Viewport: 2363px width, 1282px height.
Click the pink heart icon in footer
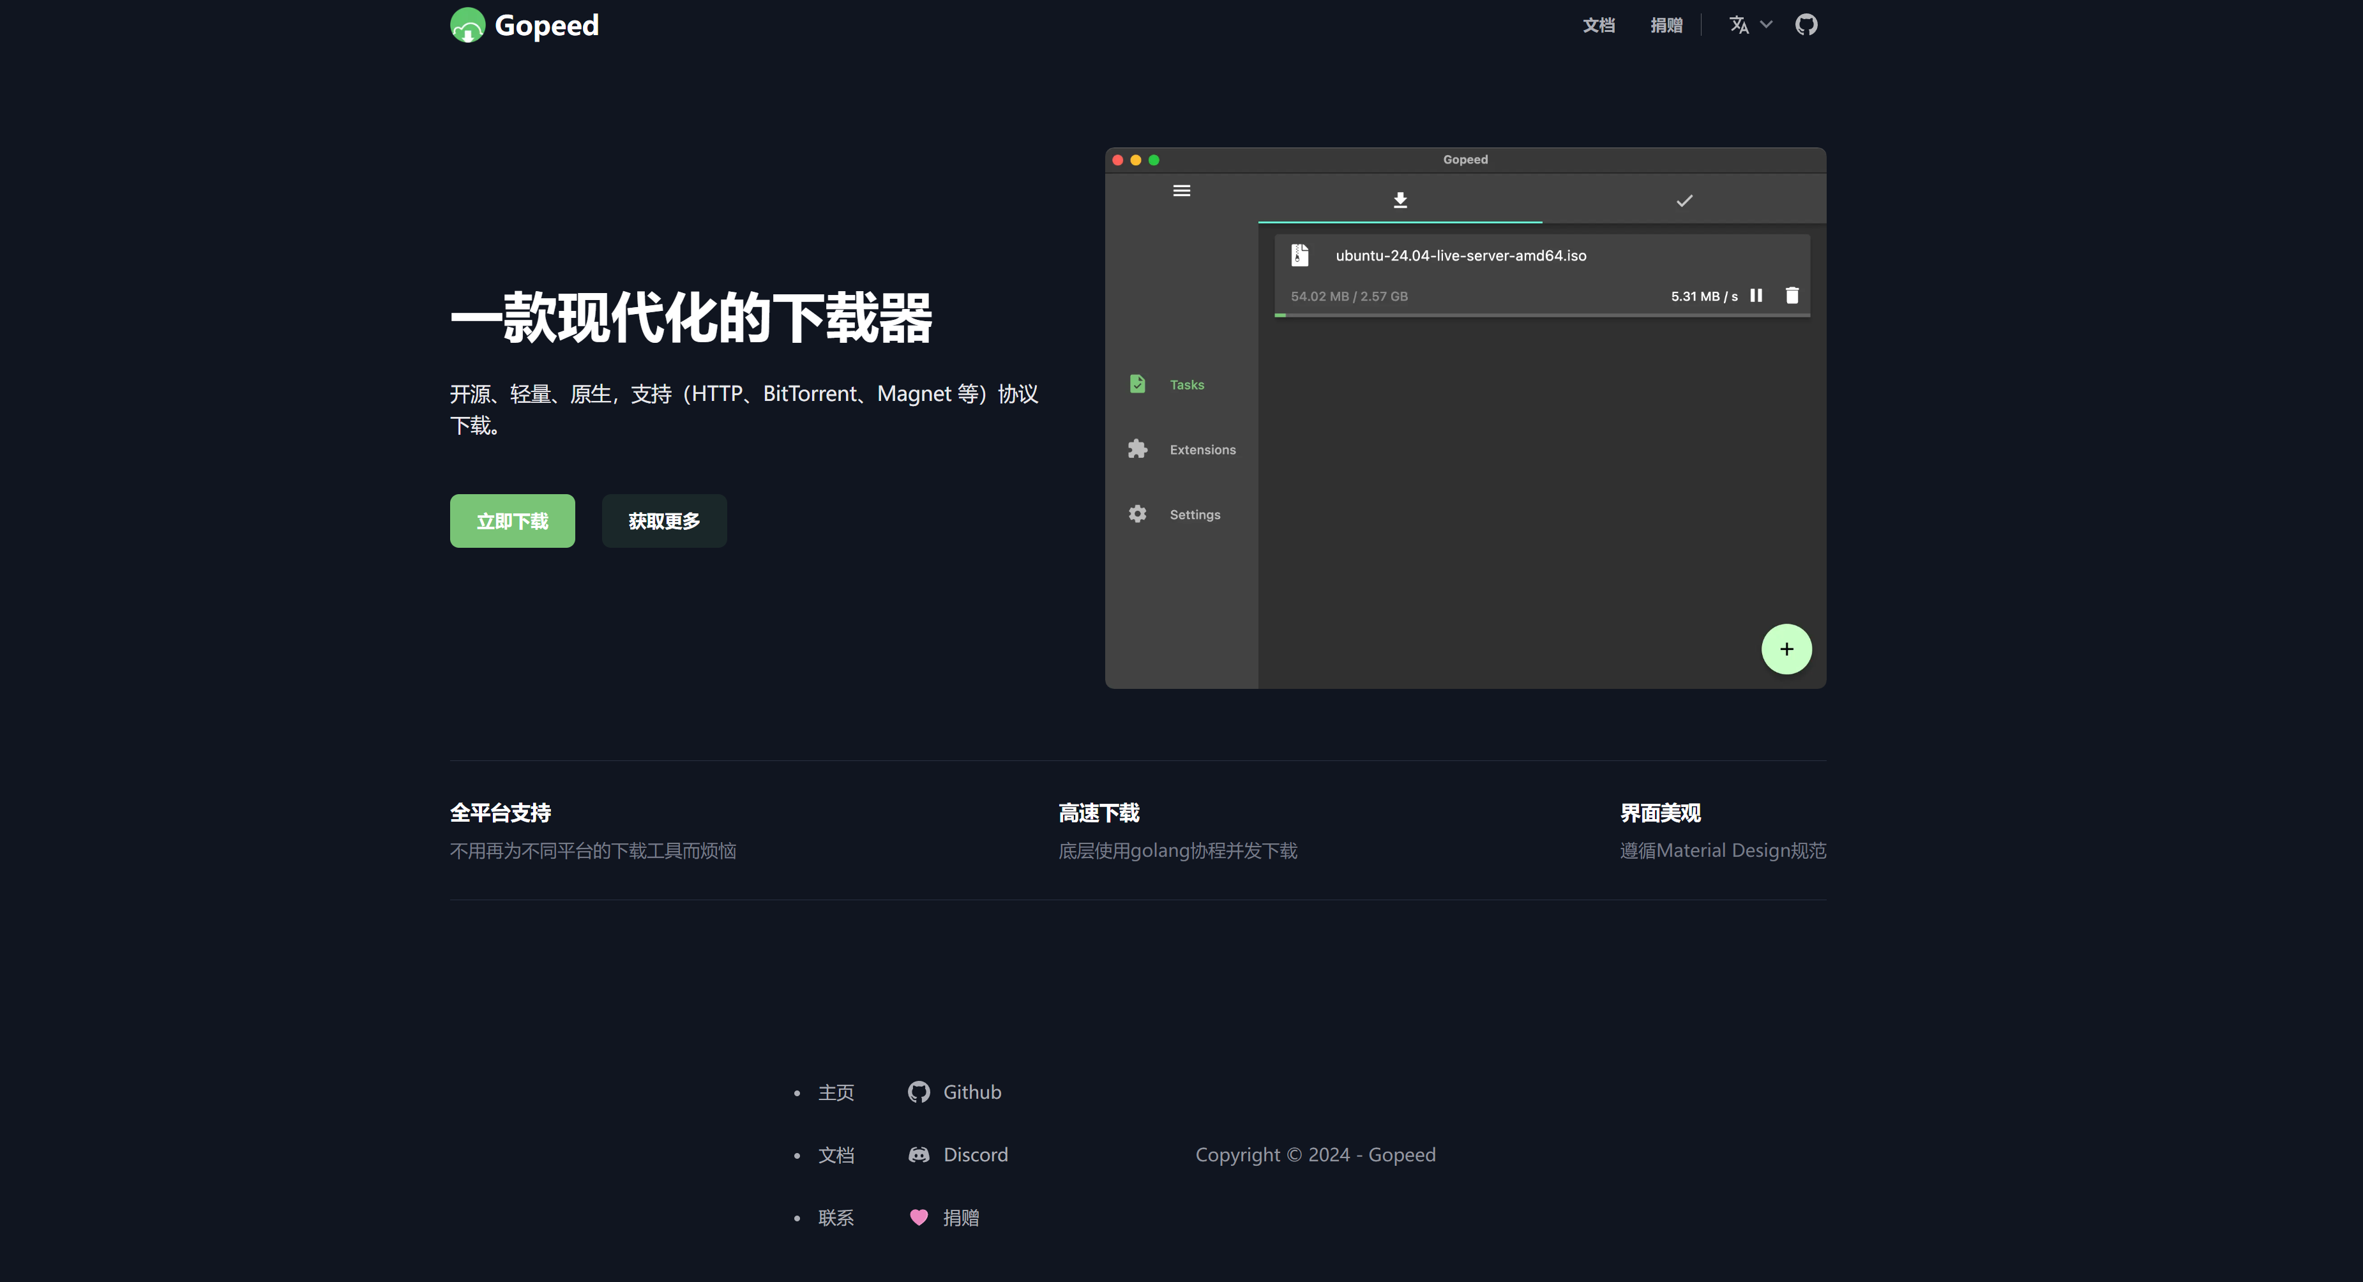click(918, 1218)
